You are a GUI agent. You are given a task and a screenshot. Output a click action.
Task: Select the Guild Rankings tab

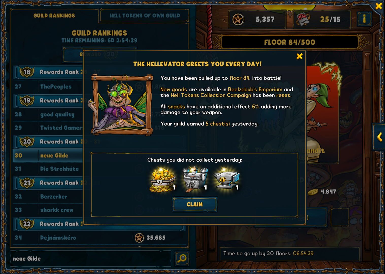point(54,15)
